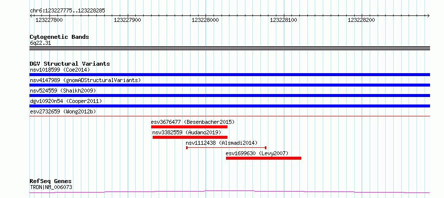Click the blue bar of dgv10920n54
This screenshot has height=198, width=444.
(229, 106)
